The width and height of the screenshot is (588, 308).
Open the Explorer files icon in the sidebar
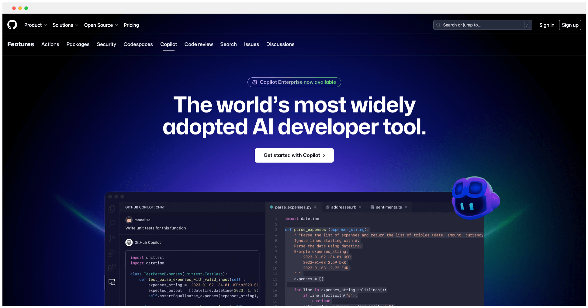click(x=112, y=209)
